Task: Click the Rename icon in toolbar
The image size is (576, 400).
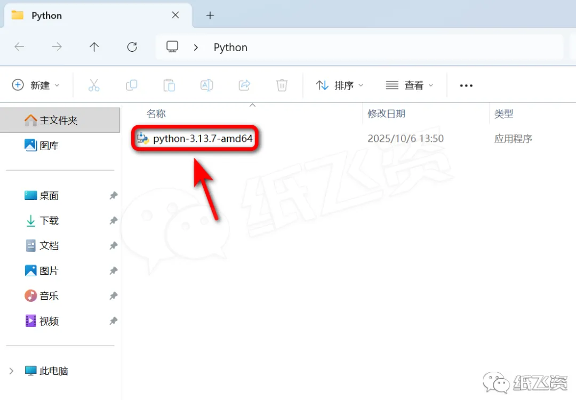Action: click(207, 85)
